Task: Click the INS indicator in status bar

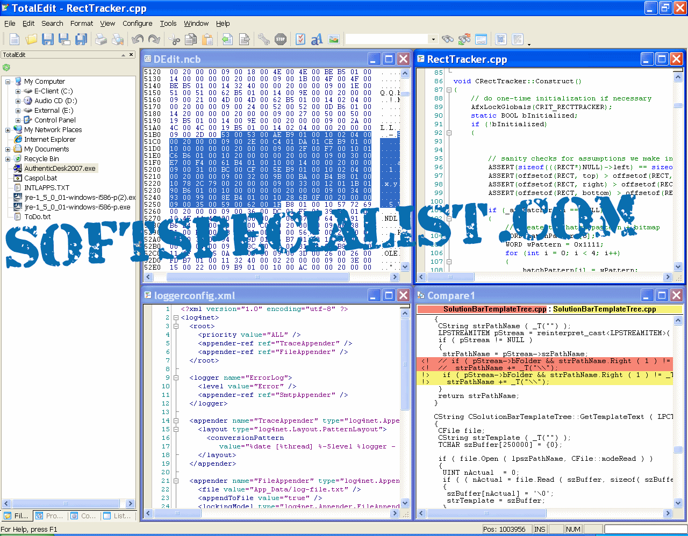Action: (x=540, y=530)
